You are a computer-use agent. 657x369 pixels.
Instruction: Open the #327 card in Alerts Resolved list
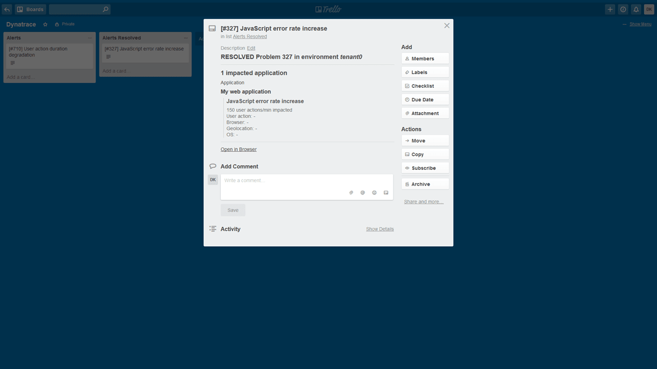(x=145, y=52)
